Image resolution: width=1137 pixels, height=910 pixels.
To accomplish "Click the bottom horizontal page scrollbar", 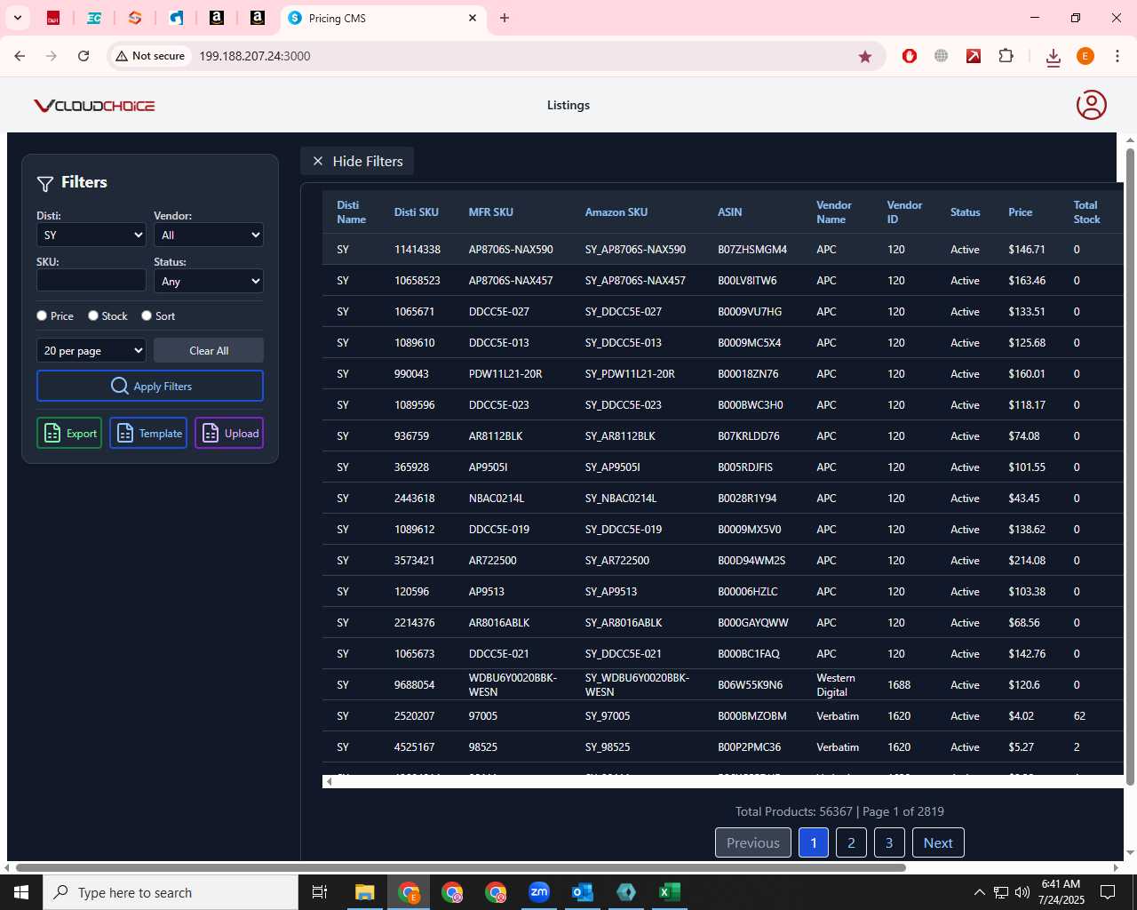I will (460, 867).
